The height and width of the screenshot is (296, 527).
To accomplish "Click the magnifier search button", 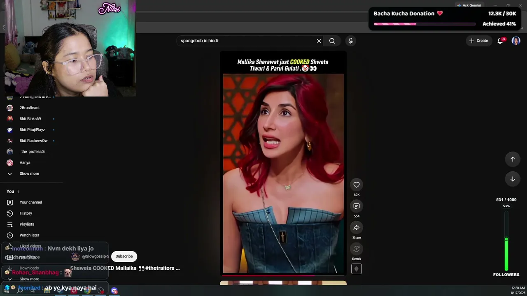I will [x=332, y=41].
